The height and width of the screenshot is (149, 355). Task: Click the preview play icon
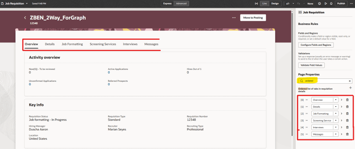325,4
